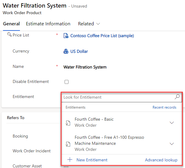
Task: Open the Related tab dropdown
Action: pyautogui.click(x=89, y=24)
